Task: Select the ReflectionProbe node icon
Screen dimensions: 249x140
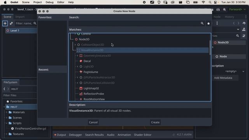Action: pos(81,94)
